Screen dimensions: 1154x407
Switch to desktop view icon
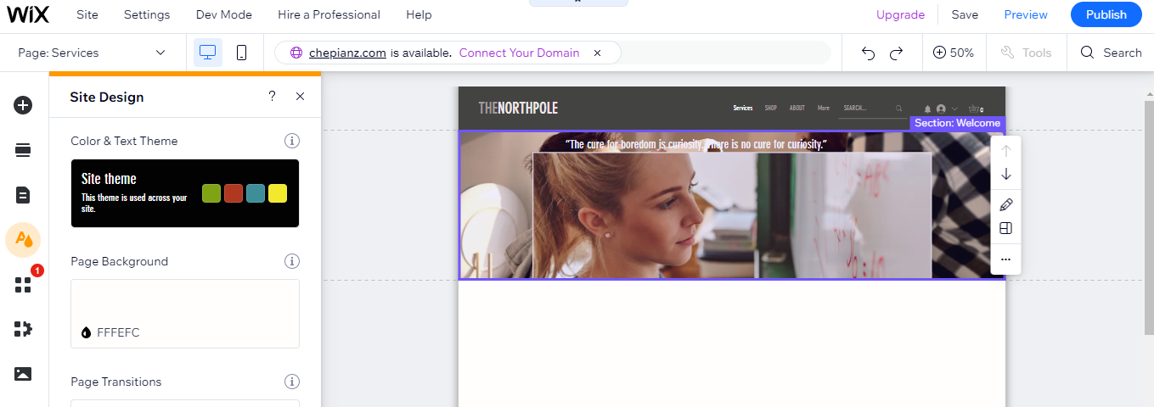pos(208,53)
